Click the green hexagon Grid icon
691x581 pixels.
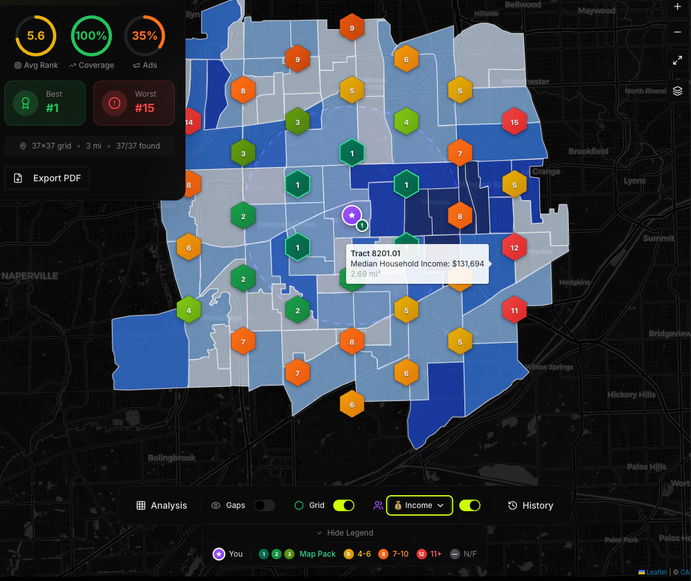click(298, 505)
